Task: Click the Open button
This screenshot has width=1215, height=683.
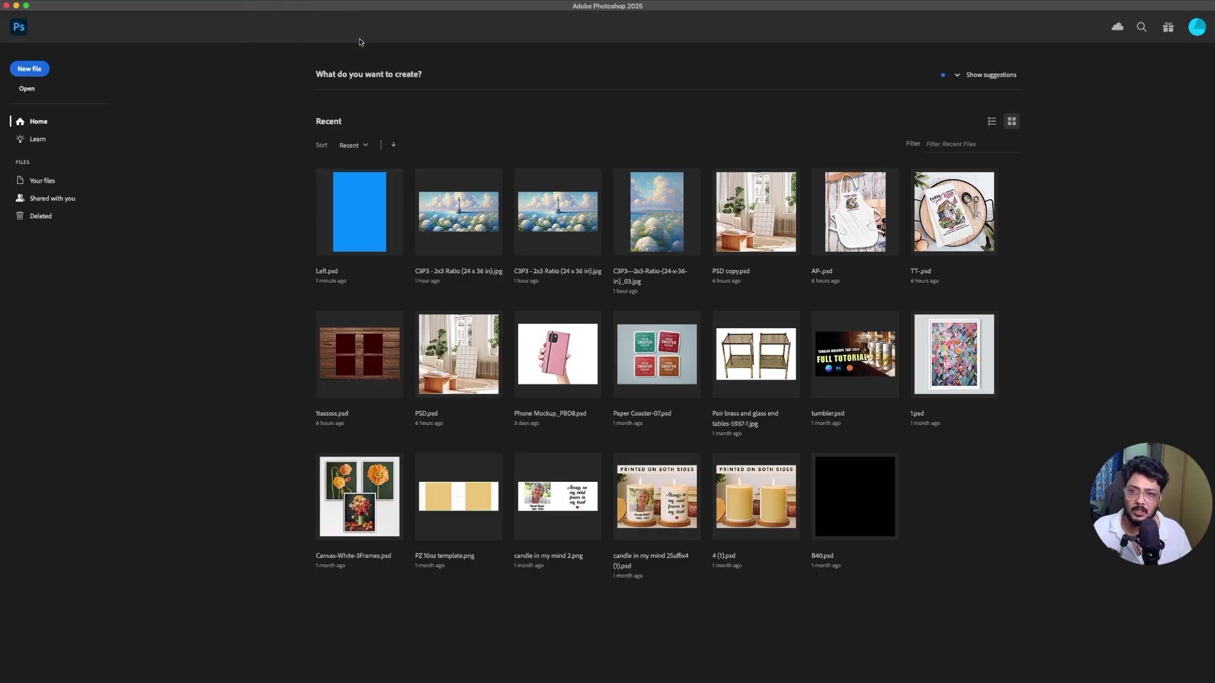Action: (27, 89)
